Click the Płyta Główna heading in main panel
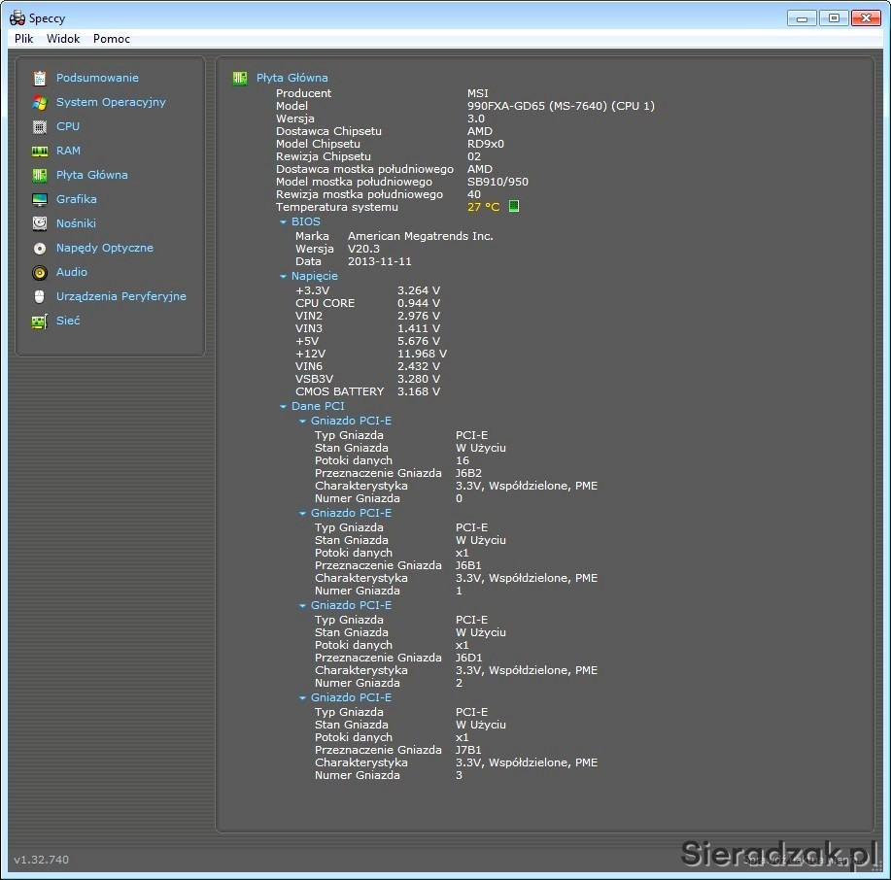The width and height of the screenshot is (891, 880). [292, 78]
